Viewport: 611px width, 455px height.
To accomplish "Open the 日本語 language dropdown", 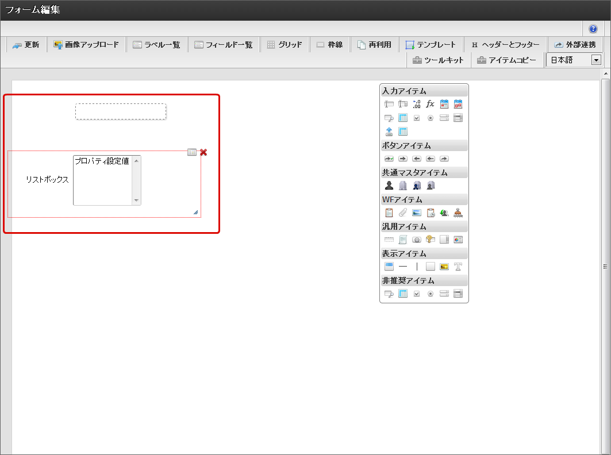I will tap(574, 60).
